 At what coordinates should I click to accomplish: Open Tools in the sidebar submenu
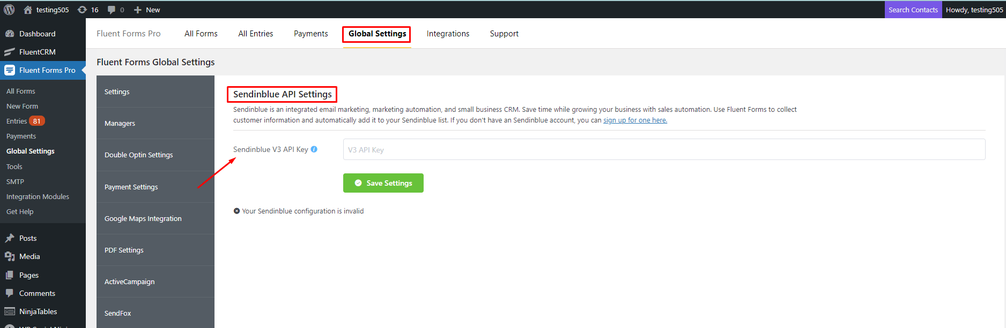pos(14,166)
